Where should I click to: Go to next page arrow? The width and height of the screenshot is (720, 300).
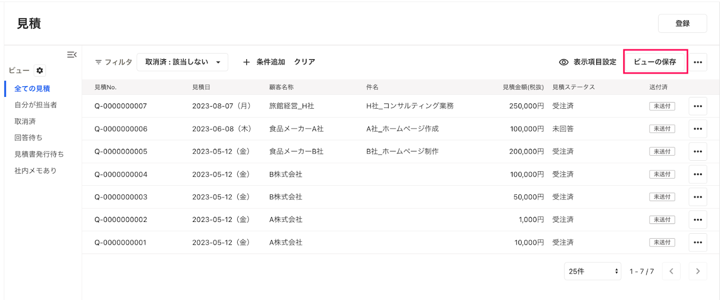pyautogui.click(x=698, y=271)
